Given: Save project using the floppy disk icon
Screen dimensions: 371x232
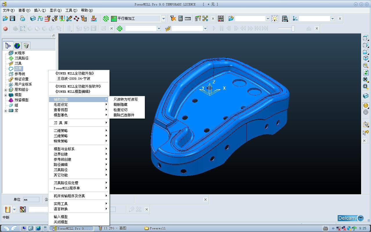Looking at the screenshot, I should [12, 19].
